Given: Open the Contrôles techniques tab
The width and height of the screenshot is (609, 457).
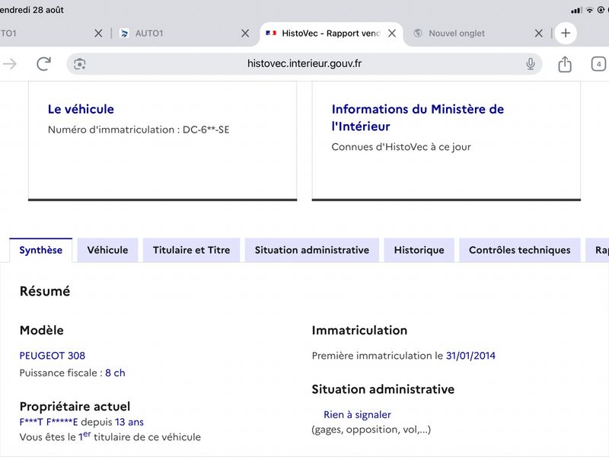Looking at the screenshot, I should tap(520, 250).
